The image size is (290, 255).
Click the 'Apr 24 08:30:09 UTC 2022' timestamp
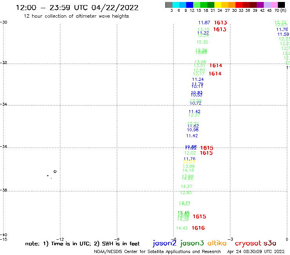pyautogui.click(x=256, y=252)
